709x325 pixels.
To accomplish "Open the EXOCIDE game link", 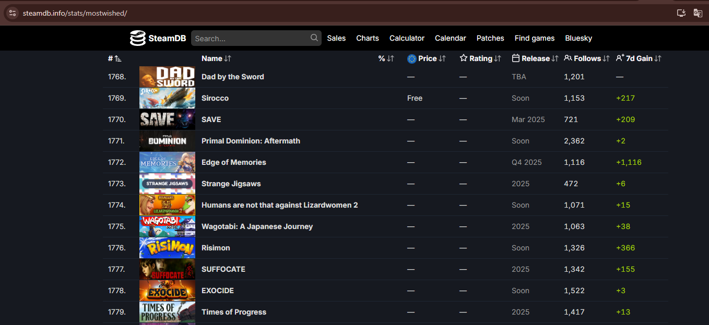I will [218, 291].
